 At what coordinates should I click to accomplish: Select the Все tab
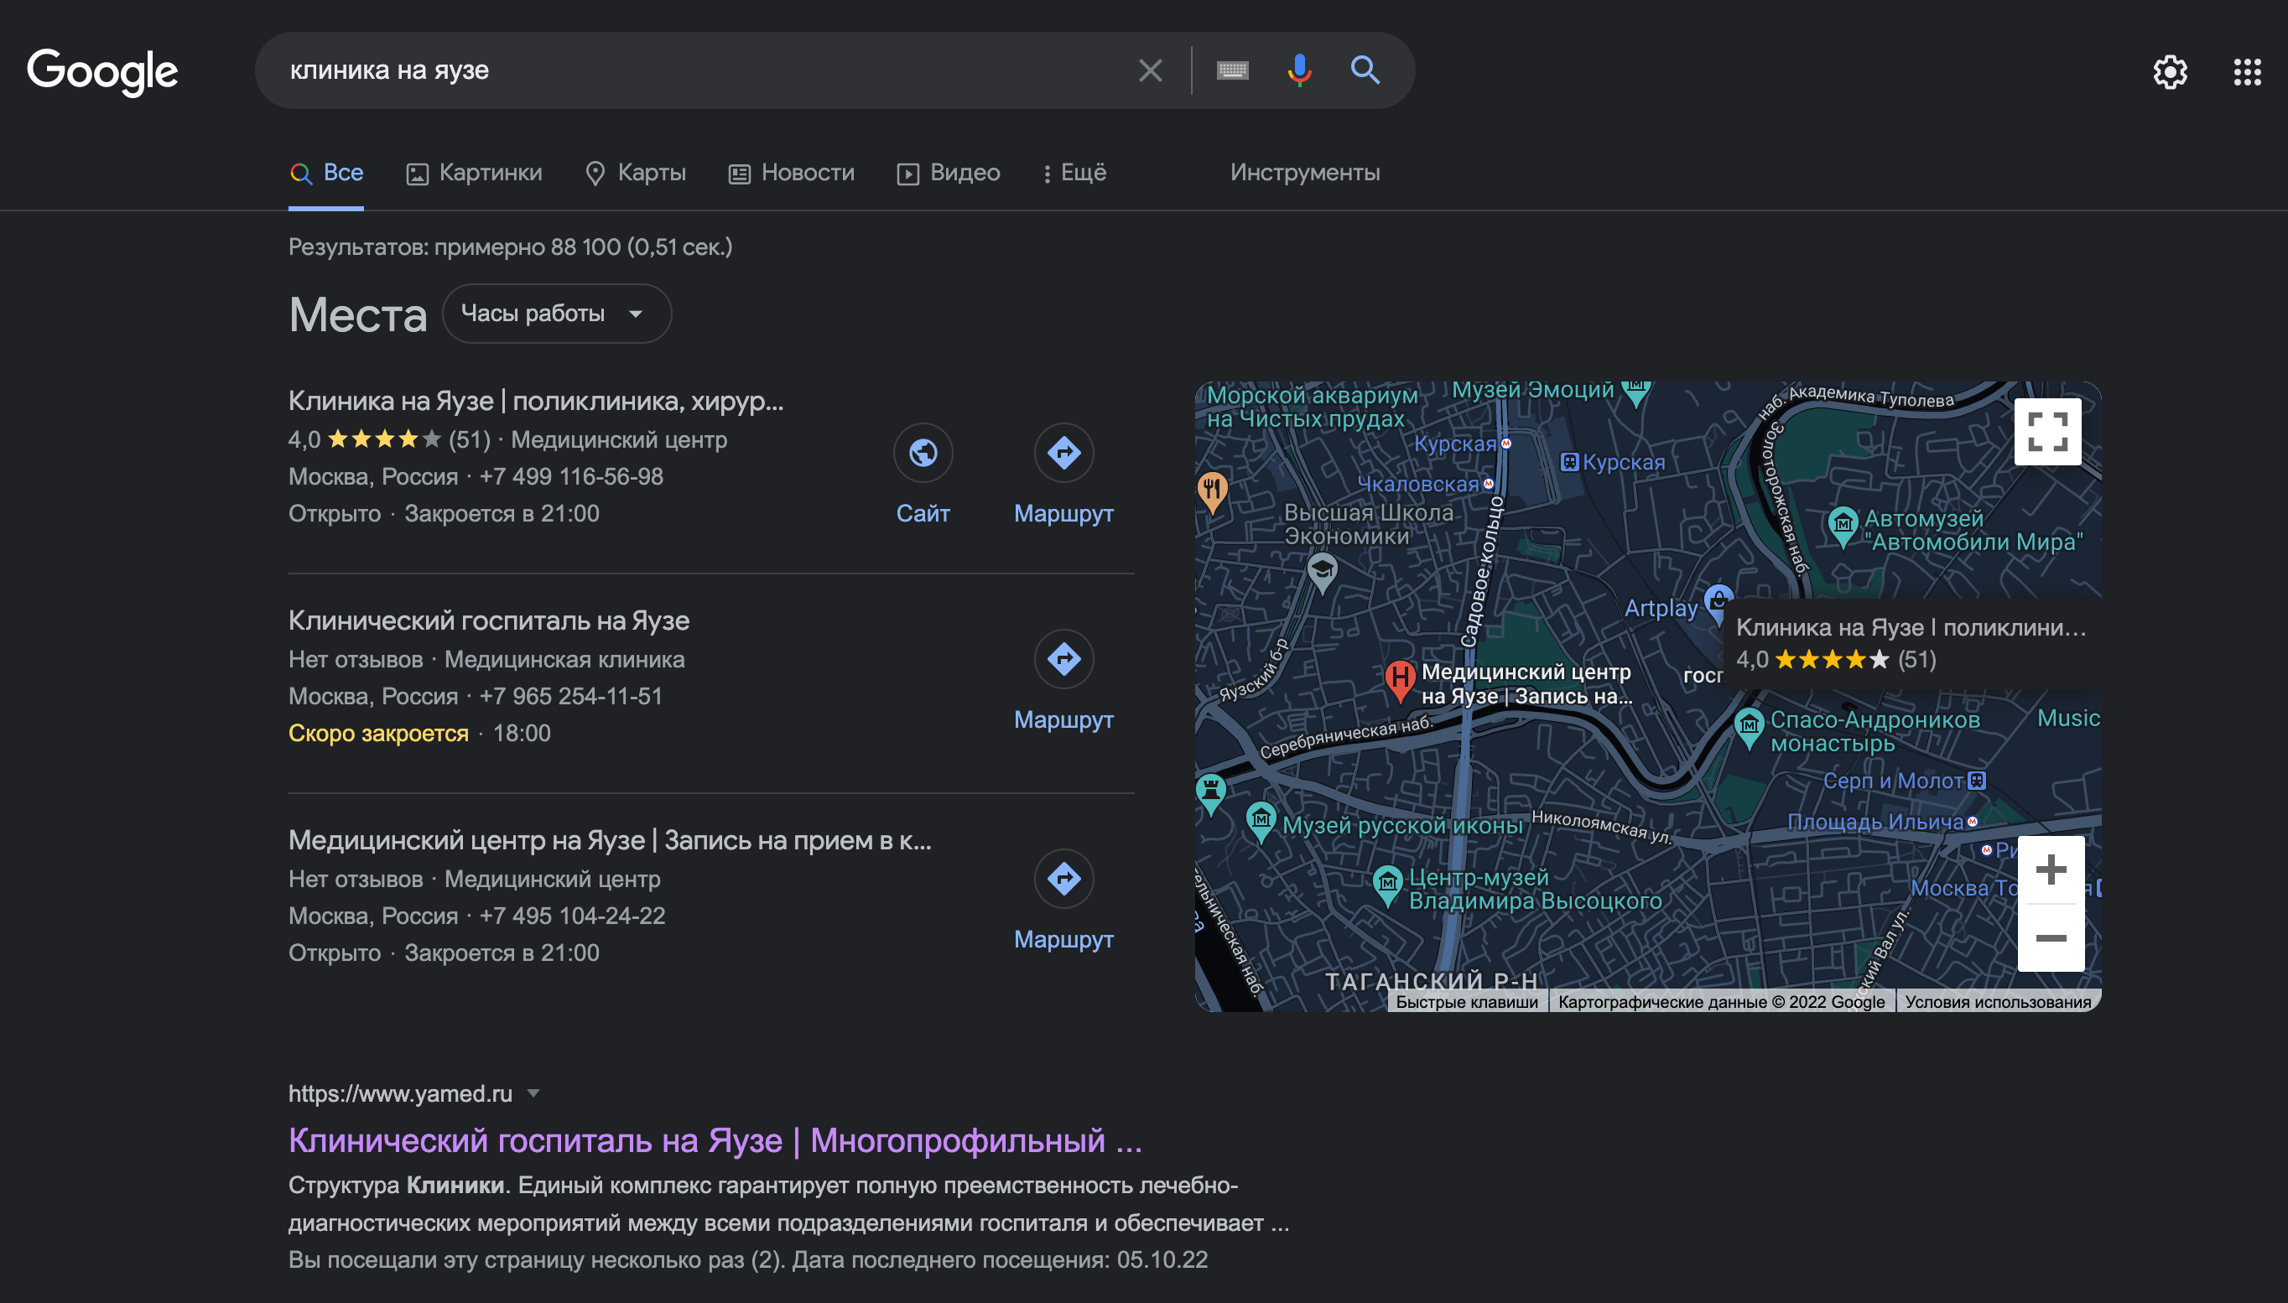327,173
